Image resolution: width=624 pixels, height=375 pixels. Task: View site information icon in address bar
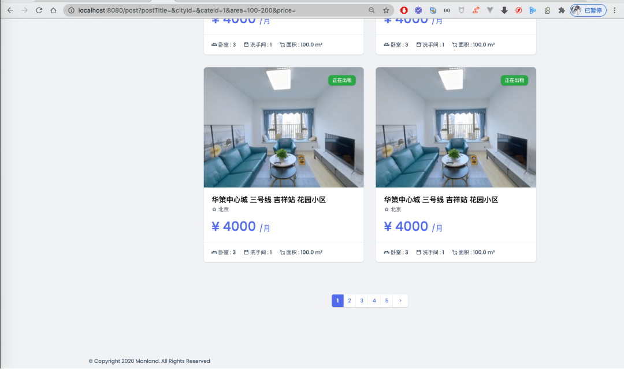pos(71,10)
